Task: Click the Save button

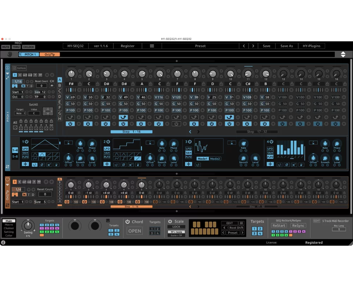Action: [267, 46]
